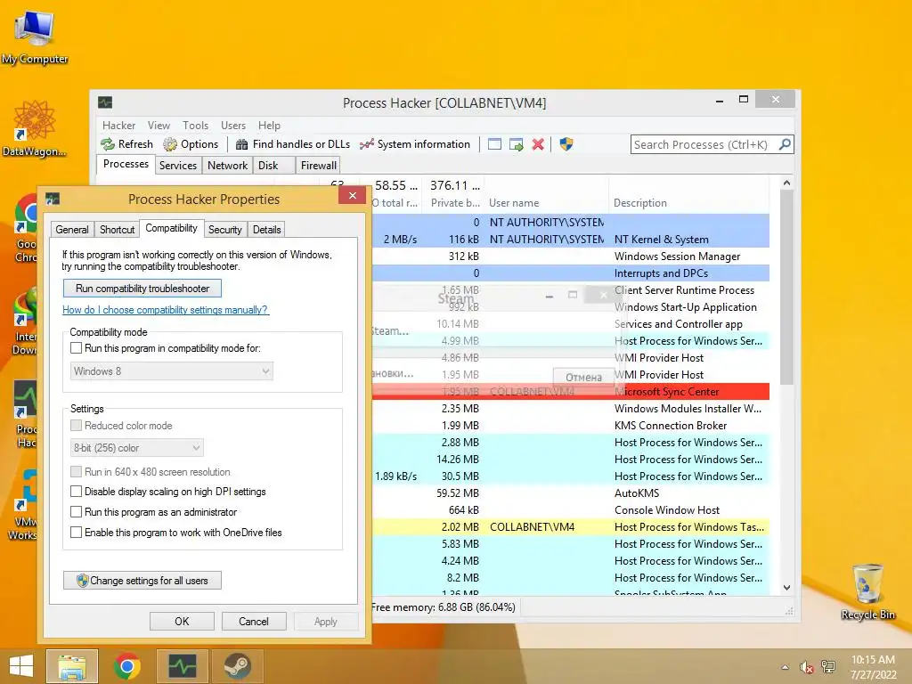The width and height of the screenshot is (912, 684).
Task: Click the Windows Start button
Action: tap(21, 666)
